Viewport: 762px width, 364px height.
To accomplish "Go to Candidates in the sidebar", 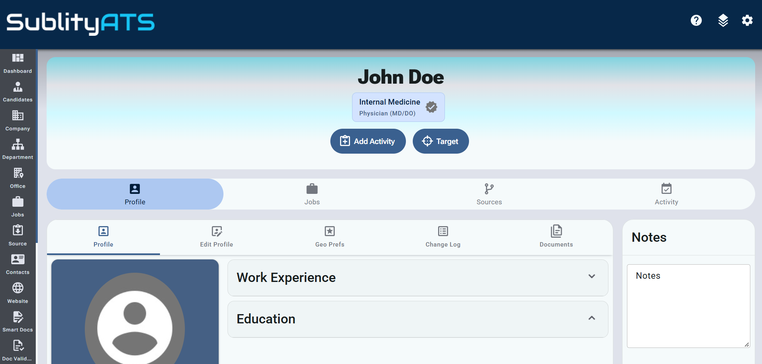I will click(x=18, y=92).
